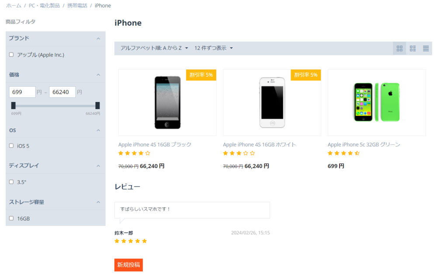Check the アップル (Apple Inc.) brand checkbox
437x278 pixels.
tap(11, 55)
